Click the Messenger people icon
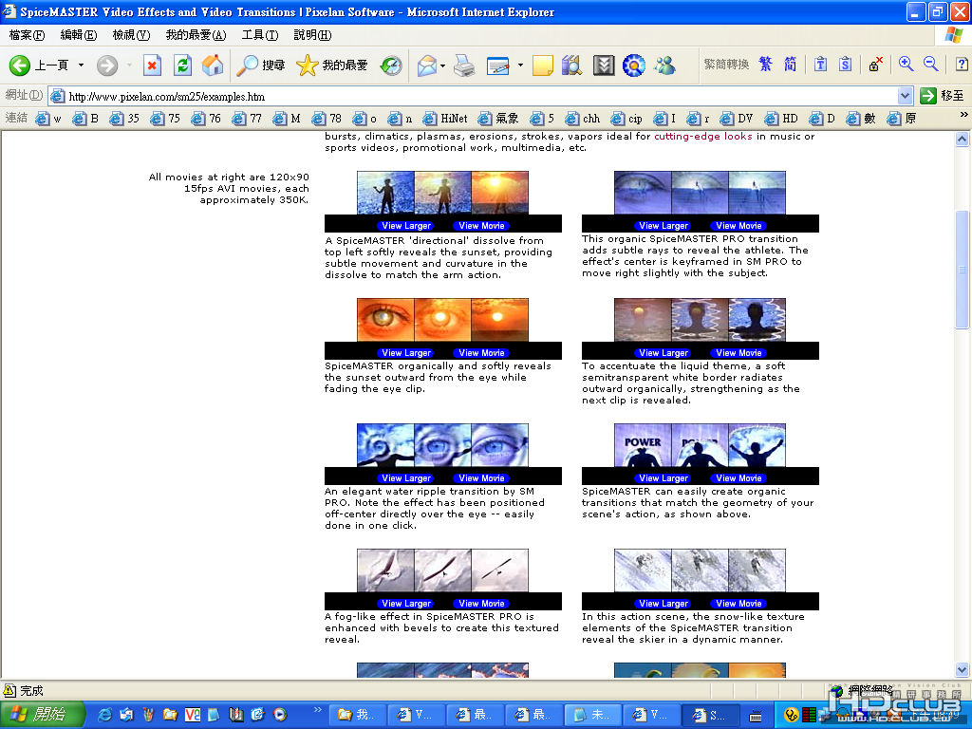This screenshot has height=729, width=972. [x=664, y=65]
